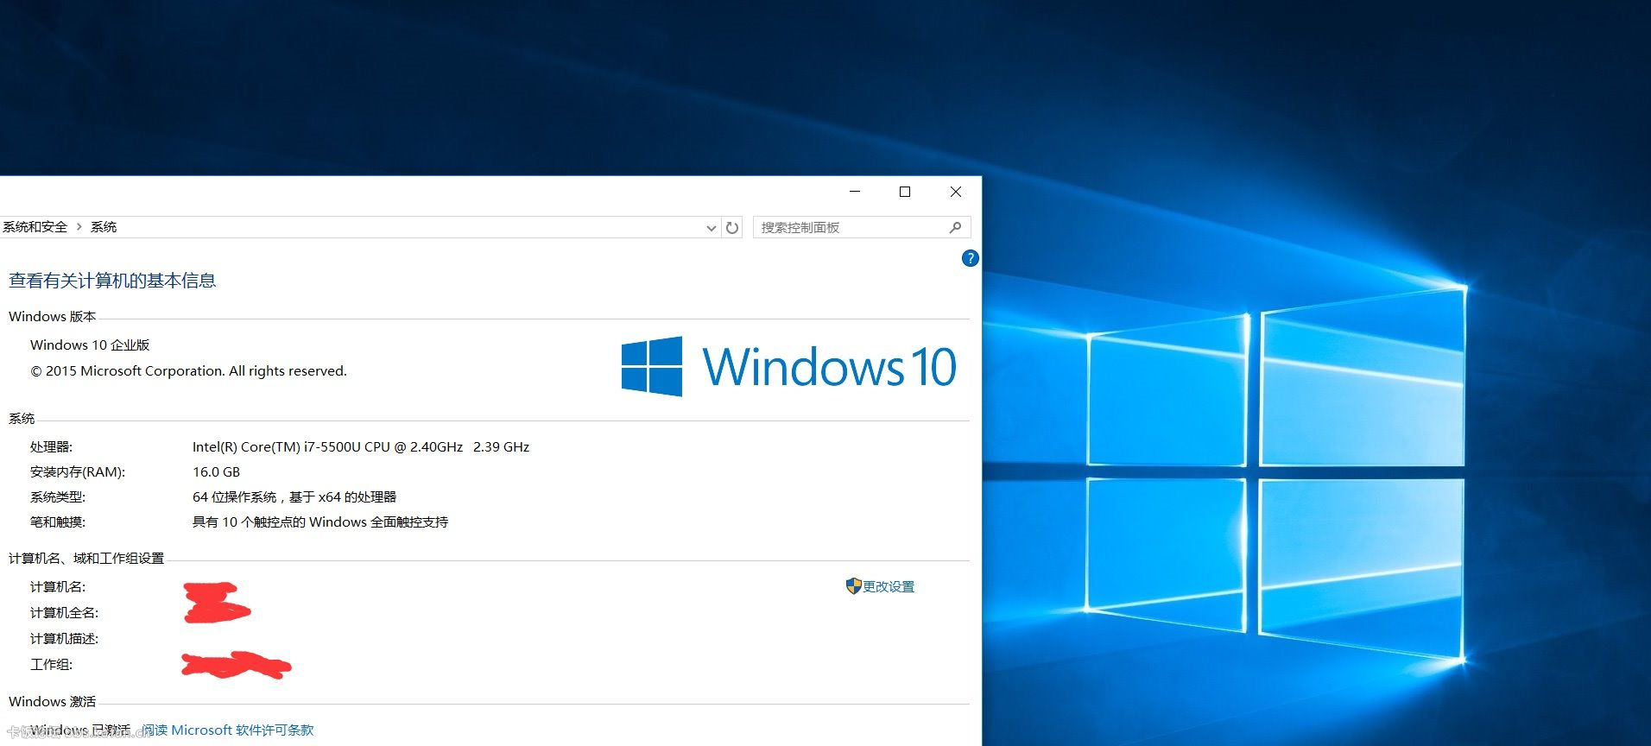
Task: Select the Windows 10 企业版 text
Action: click(x=90, y=345)
